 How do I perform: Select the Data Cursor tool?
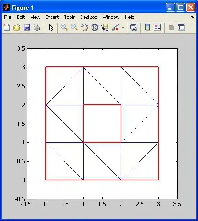tap(105, 27)
